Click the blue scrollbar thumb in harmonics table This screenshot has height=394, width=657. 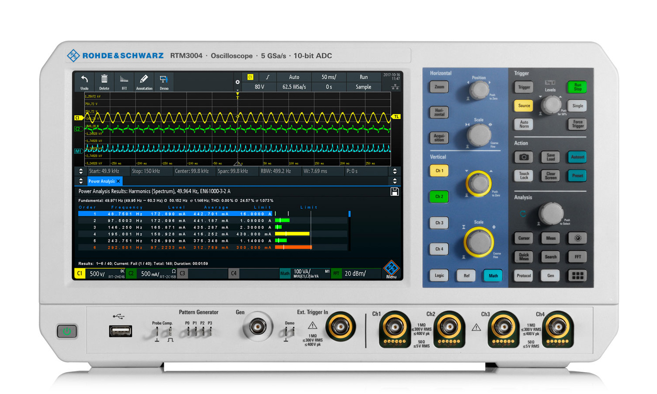(x=349, y=214)
